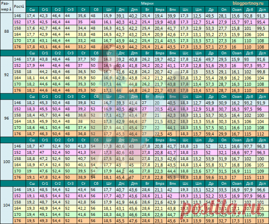Click Дсб value 97,1 in size 88 row 152
This screenshot has width=269, height=224.
click(249, 22)
